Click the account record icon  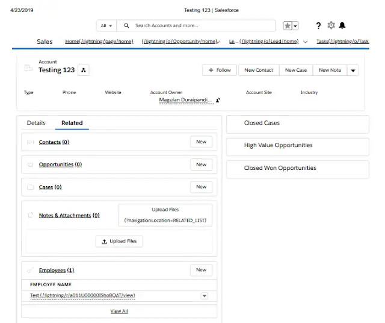pyautogui.click(x=28, y=67)
